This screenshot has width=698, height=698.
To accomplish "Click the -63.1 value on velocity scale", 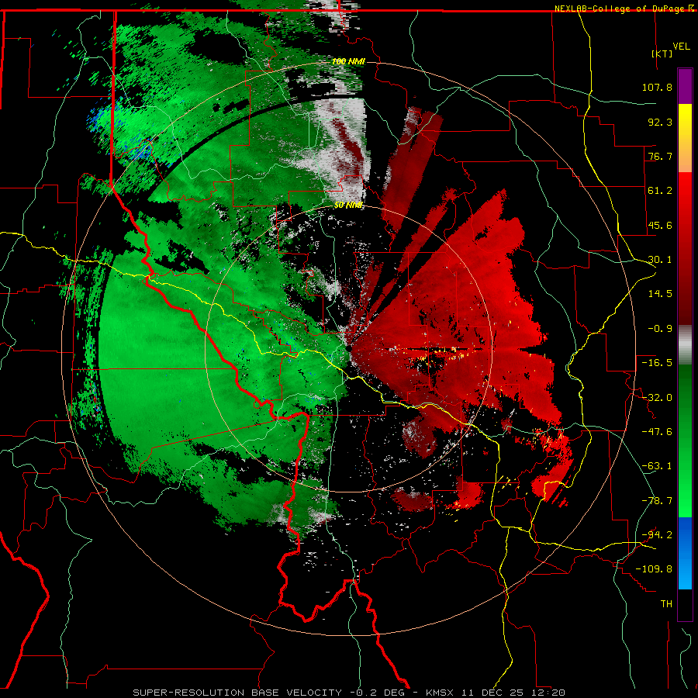I will coord(657,466).
